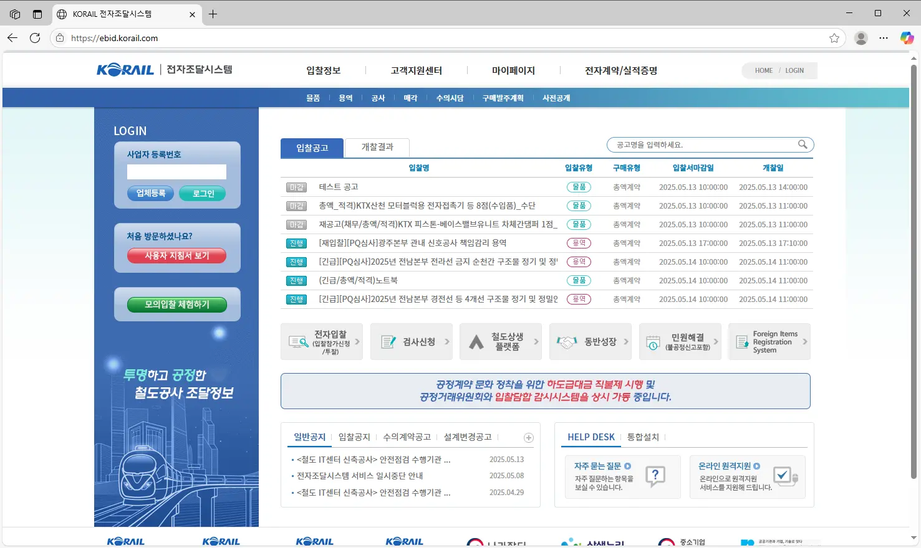Viewport: 921px width, 548px height.
Task: Open the 전자입찰 quick link tile
Action: 322,341
